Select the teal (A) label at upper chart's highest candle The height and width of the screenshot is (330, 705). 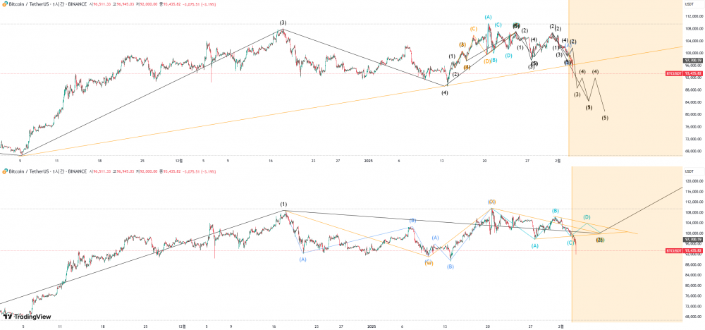tap(488, 17)
